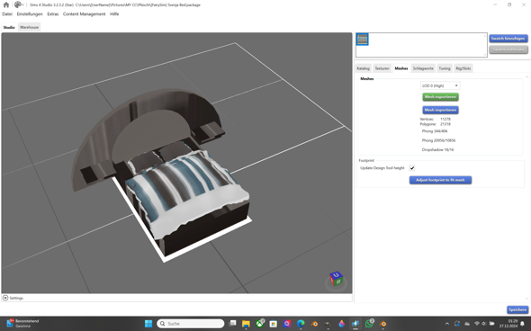
Task: Show hidden system tray icons
Action: point(447,324)
